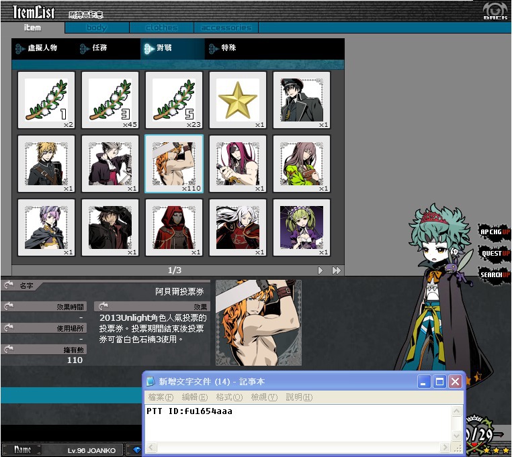Click Notepad text area with PTT ID
Screen dimensions: 512x457
click(298, 423)
